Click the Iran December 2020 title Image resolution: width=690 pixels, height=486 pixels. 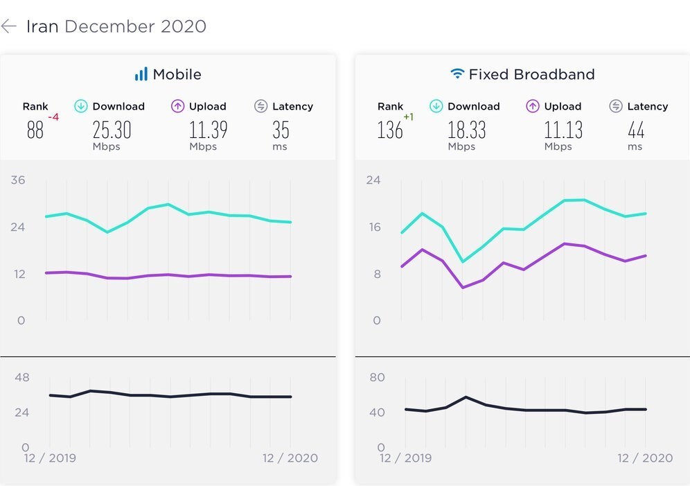point(116,27)
